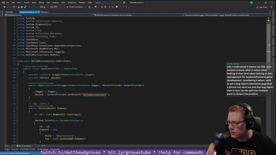Switch to the Startup.cs tab
This screenshot has width=276, height=155.
click(45, 12)
